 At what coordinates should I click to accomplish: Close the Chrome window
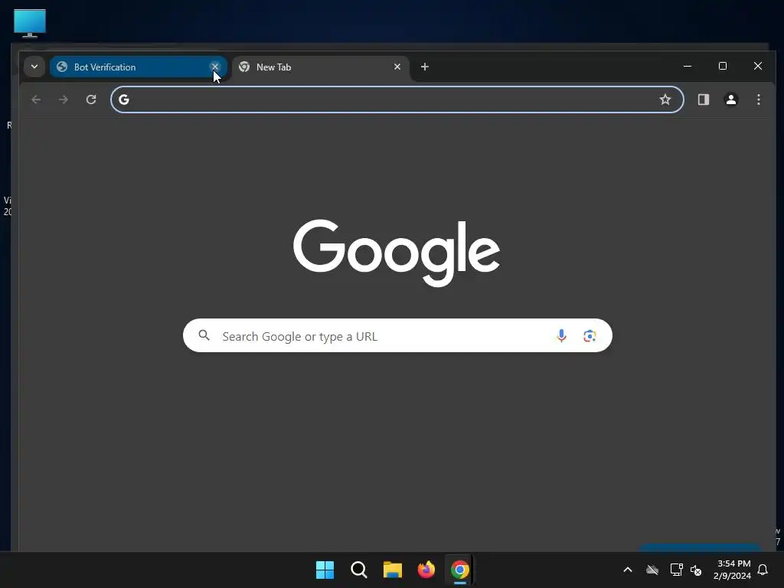pos(758,66)
